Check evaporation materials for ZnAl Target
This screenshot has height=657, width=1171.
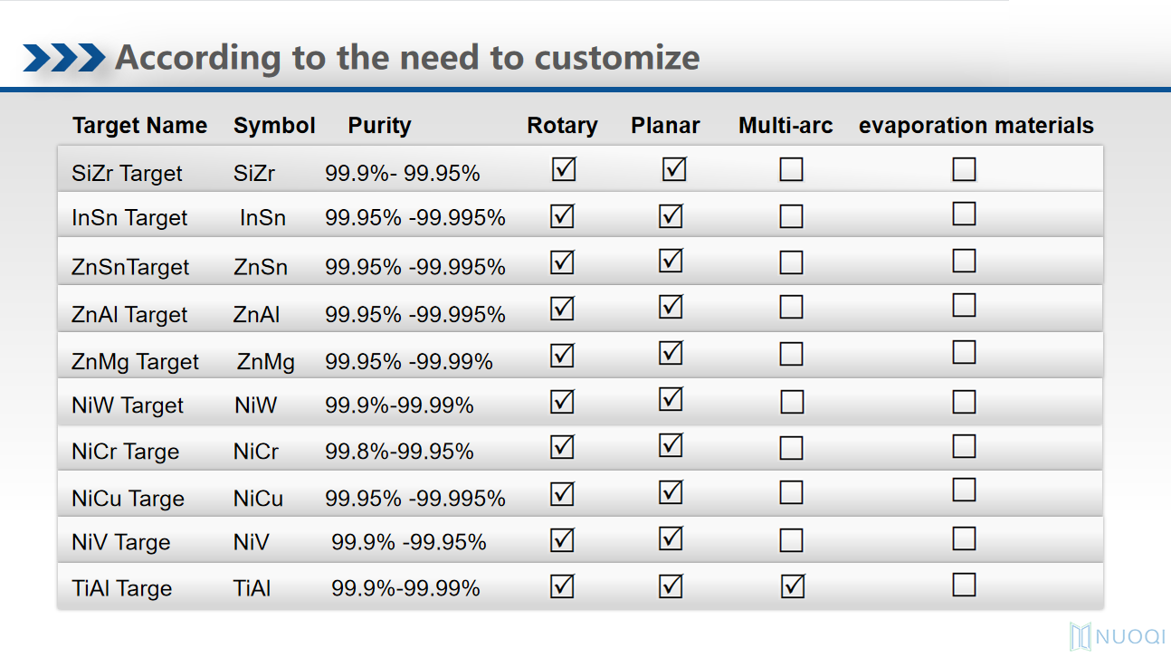pos(965,305)
